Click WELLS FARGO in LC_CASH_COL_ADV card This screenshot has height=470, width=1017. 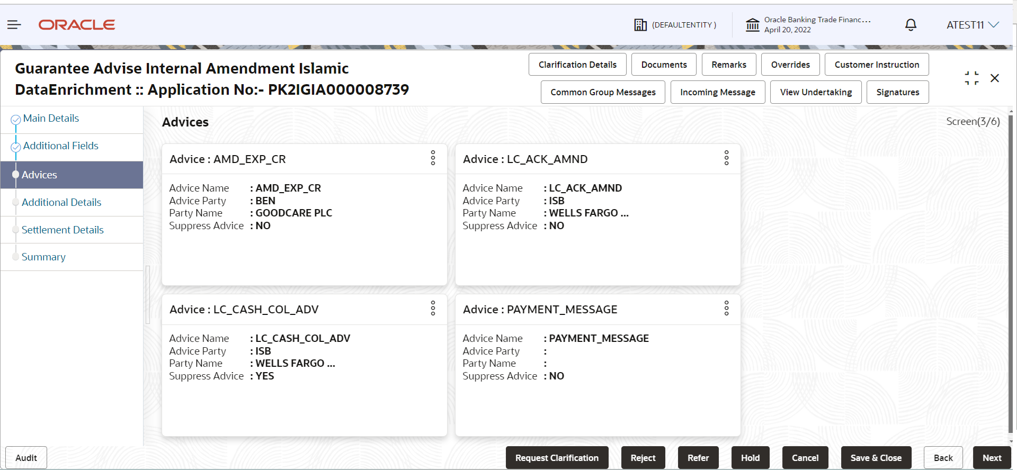(x=295, y=363)
